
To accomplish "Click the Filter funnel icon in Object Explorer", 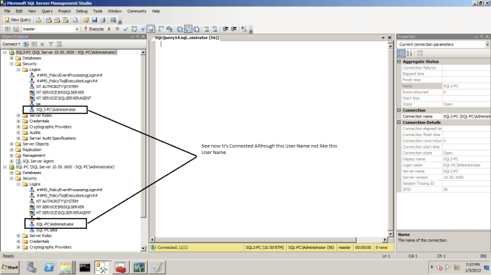I will [x=50, y=44].
